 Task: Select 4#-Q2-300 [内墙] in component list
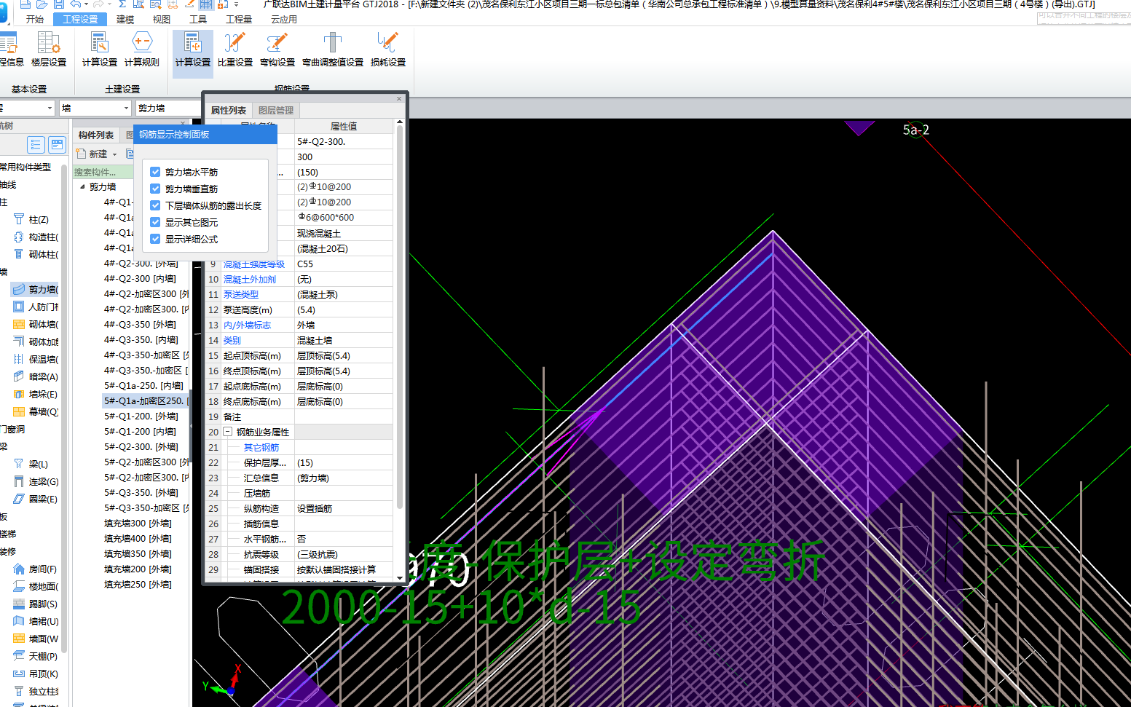(x=140, y=278)
